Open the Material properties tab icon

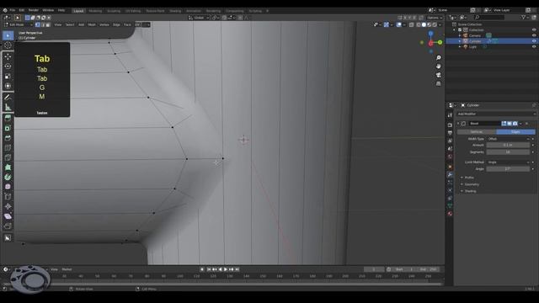coord(450,214)
